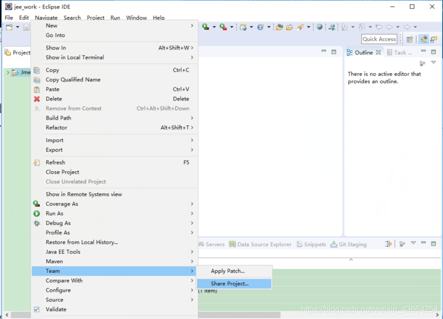The image size is (443, 319).
Task: Click the Quick Access input field
Action: coord(379,39)
